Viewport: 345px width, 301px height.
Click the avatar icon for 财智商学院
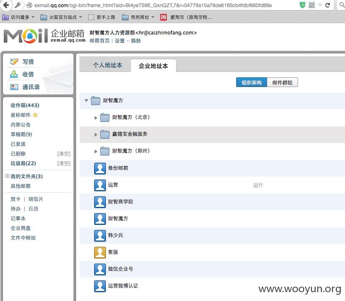click(100, 202)
